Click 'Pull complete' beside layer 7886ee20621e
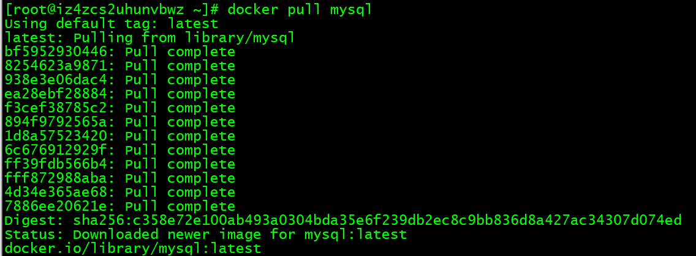The image size is (696, 256). point(180,207)
